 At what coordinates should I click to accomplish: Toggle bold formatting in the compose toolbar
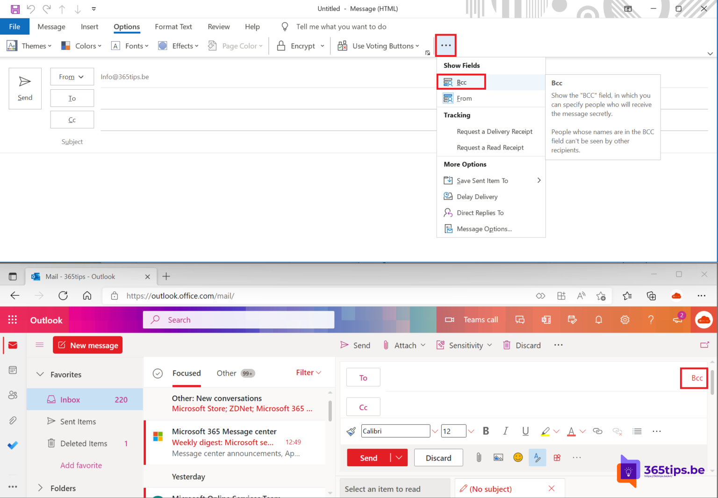click(486, 431)
